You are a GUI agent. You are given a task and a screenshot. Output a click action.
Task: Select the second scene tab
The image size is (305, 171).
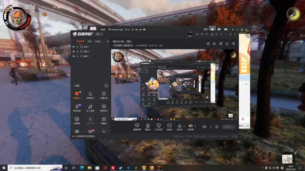point(90,41)
